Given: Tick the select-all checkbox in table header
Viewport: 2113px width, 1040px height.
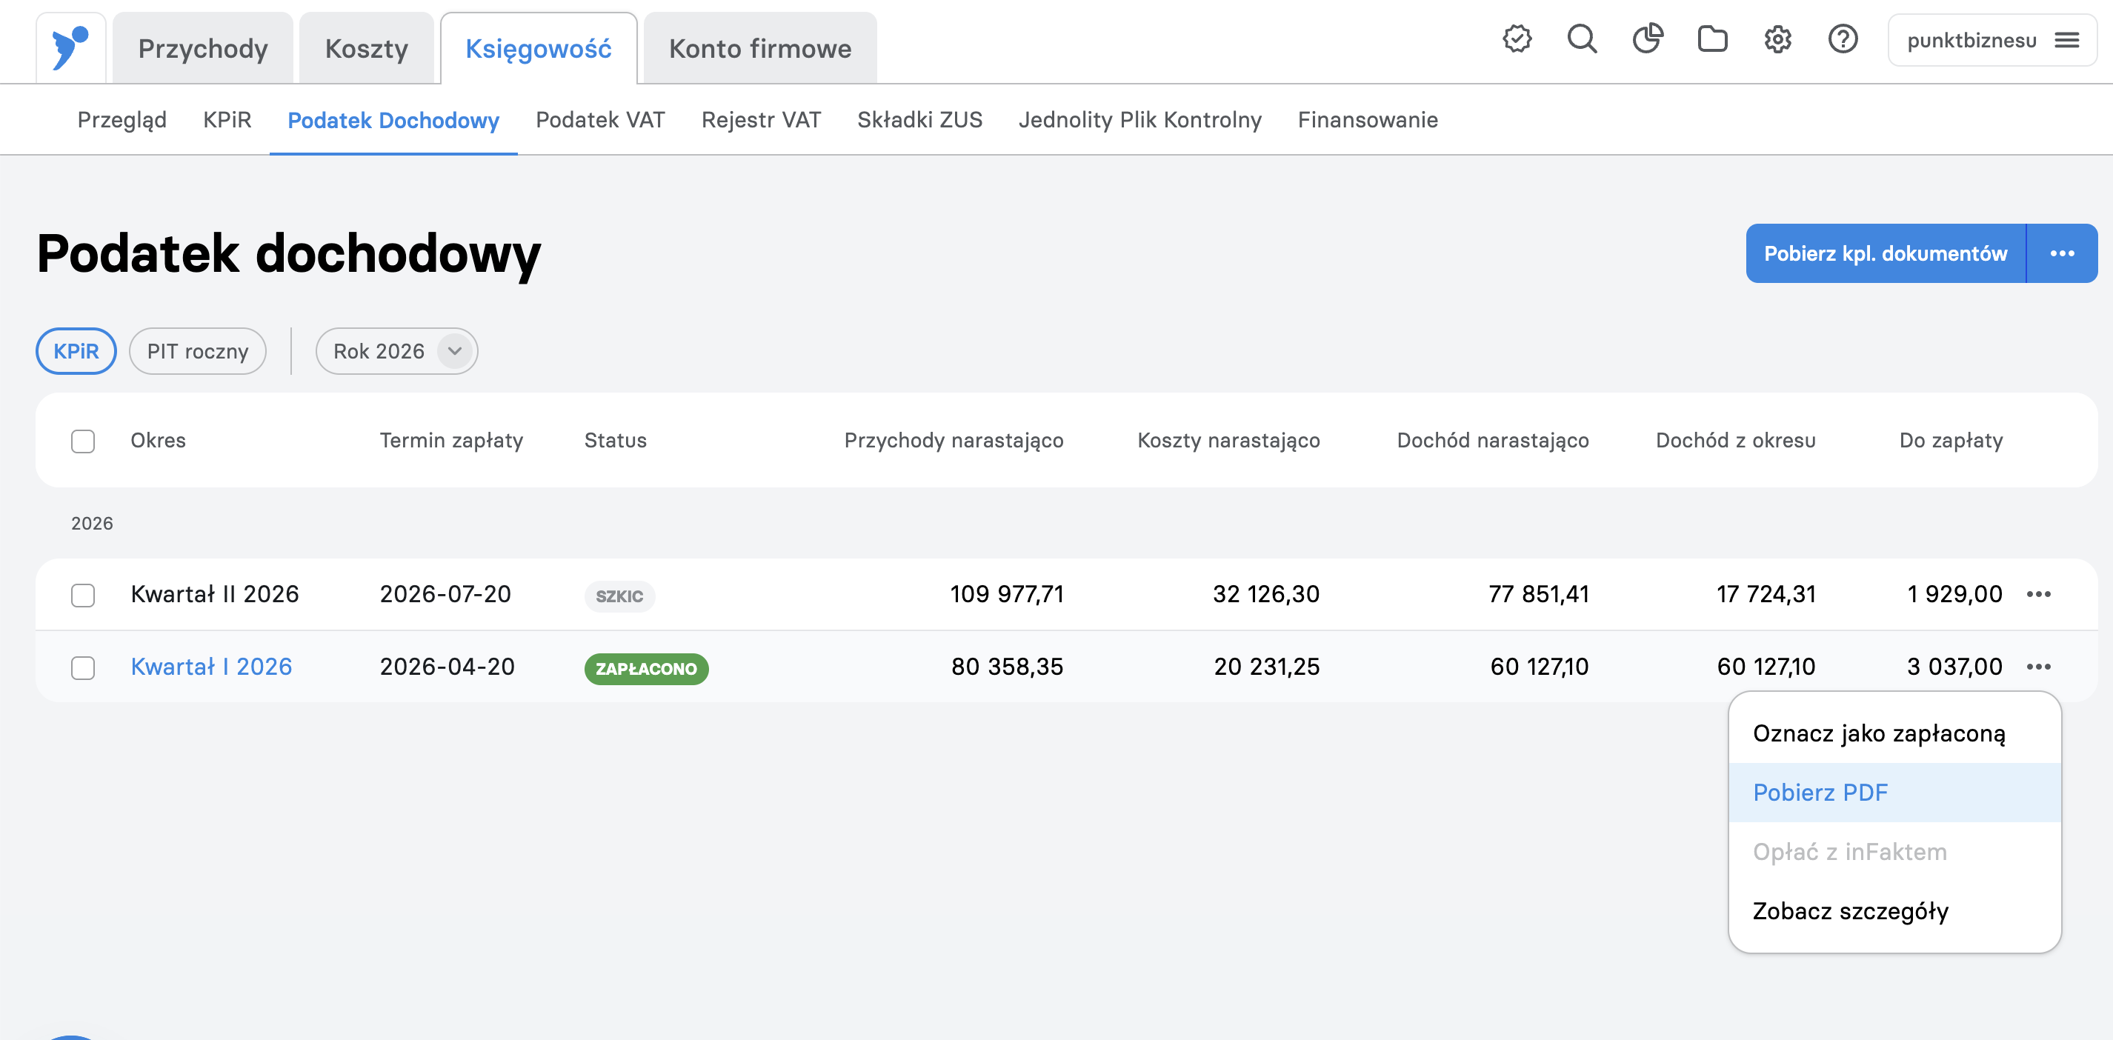Looking at the screenshot, I should tap(83, 441).
